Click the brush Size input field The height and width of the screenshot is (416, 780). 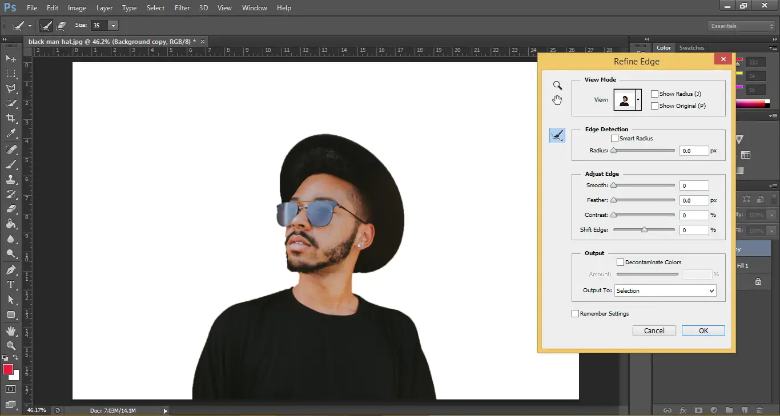coord(99,26)
